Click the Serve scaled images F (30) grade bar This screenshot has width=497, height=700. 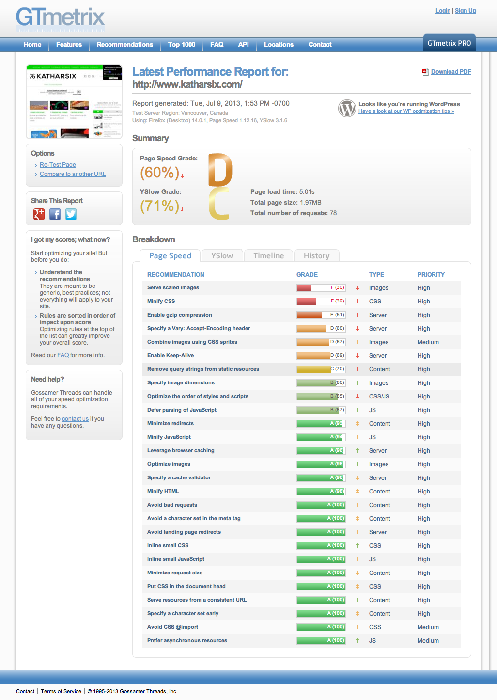(321, 288)
